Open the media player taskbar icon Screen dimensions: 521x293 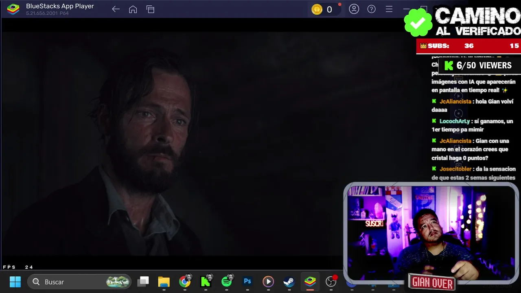tap(268, 282)
